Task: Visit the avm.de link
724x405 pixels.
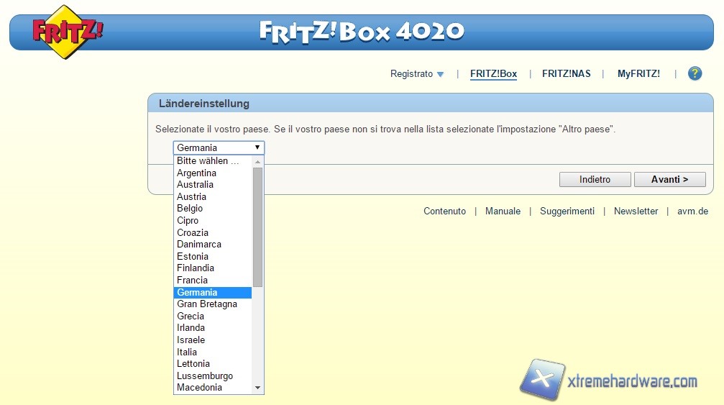Action: [692, 211]
